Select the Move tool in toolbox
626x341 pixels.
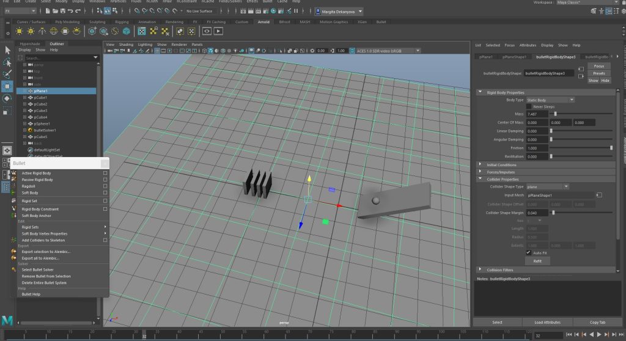(7, 86)
